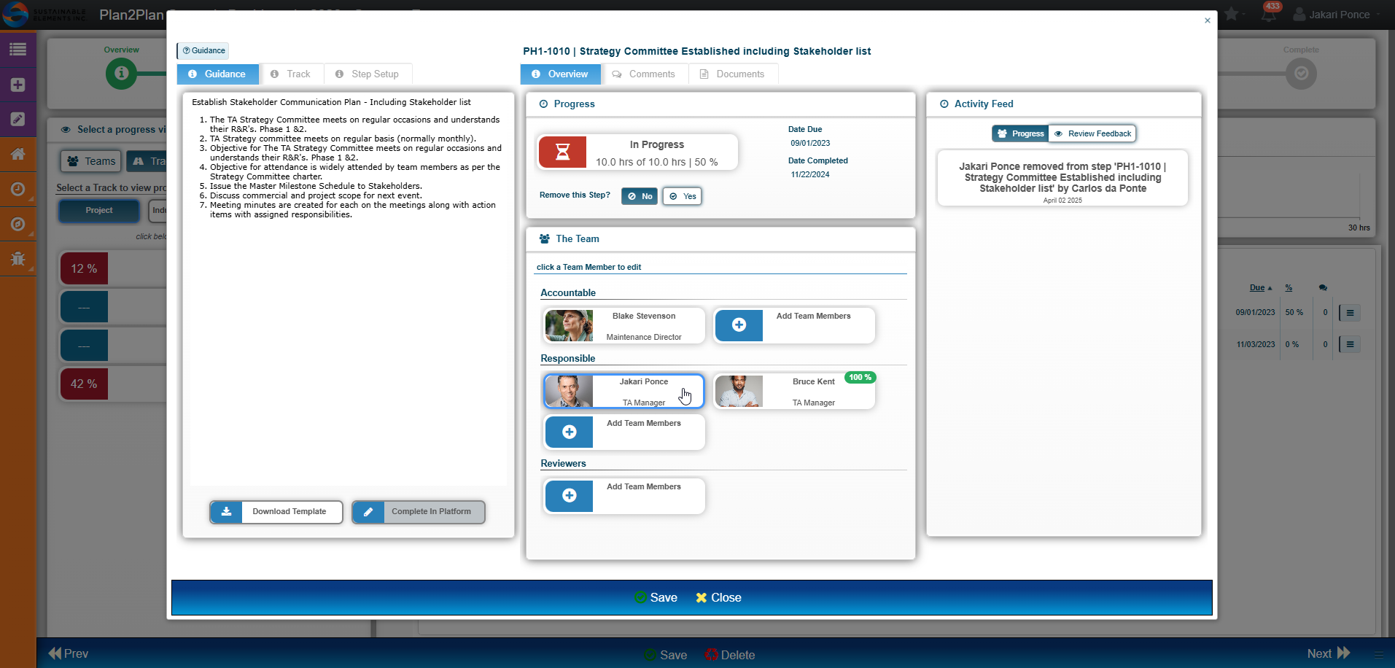
Task: Click the plus icon in left sidebar
Action: coord(18,85)
